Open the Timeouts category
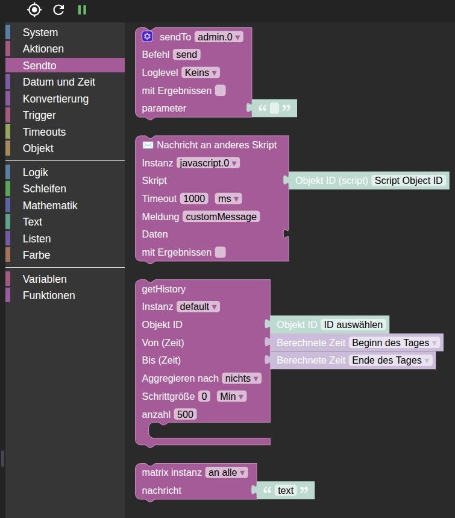The image size is (455, 518). point(65,132)
